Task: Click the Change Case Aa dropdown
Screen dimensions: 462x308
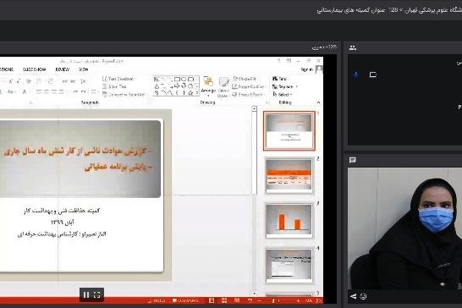Action: (11, 91)
